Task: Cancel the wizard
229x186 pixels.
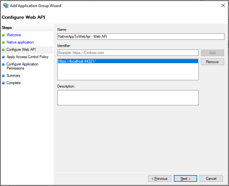Action: 211,179
